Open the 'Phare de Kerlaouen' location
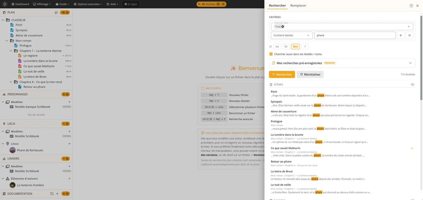423x200 pixels. point(30,150)
